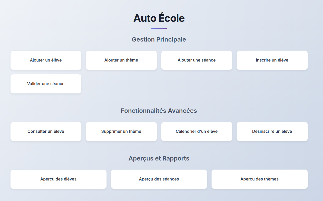Remove a theme with "Supprimer un thème"
Screen dimensions: 323x201
(121, 131)
